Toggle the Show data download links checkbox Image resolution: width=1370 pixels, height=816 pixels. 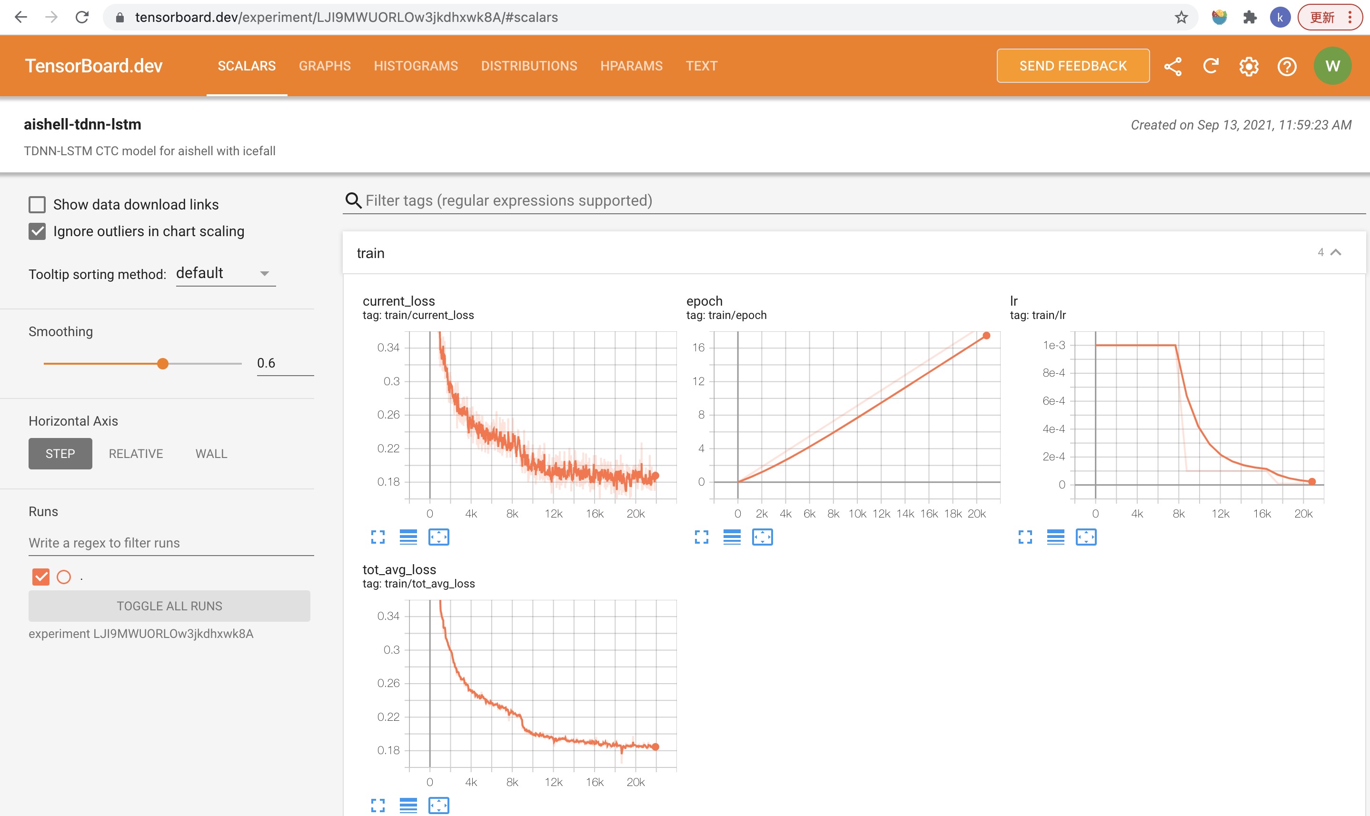tap(37, 204)
